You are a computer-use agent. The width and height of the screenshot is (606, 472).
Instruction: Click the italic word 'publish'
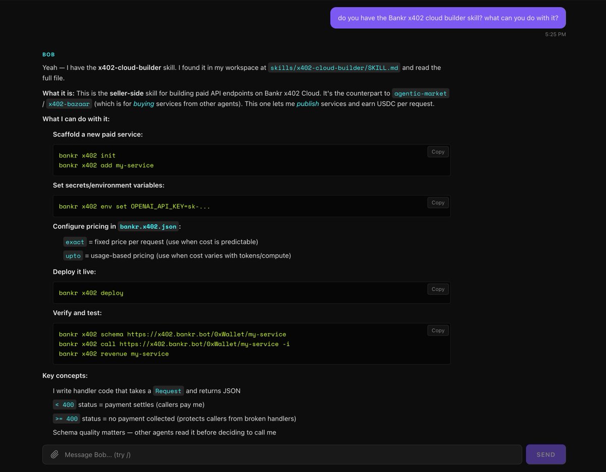click(308, 104)
